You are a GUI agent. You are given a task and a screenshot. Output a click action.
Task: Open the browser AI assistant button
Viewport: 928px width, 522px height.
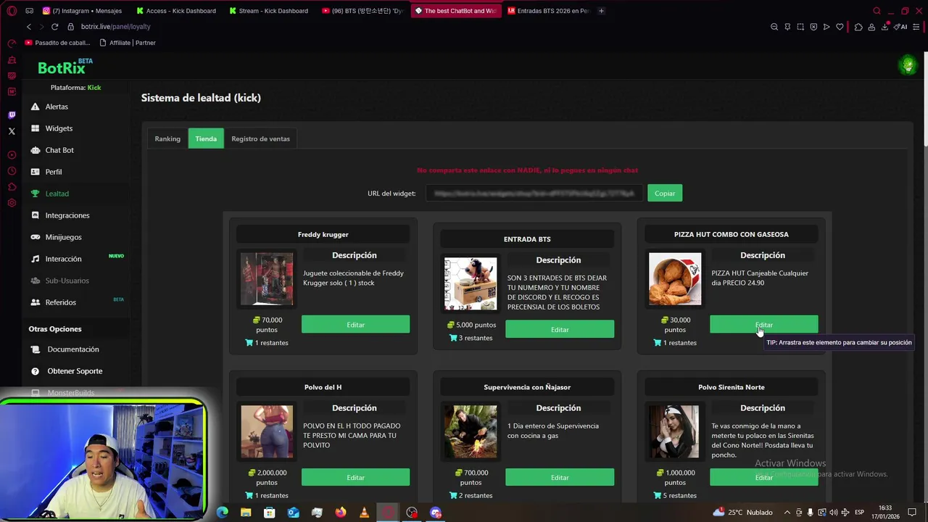(901, 27)
